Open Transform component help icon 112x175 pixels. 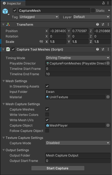point(98,24)
